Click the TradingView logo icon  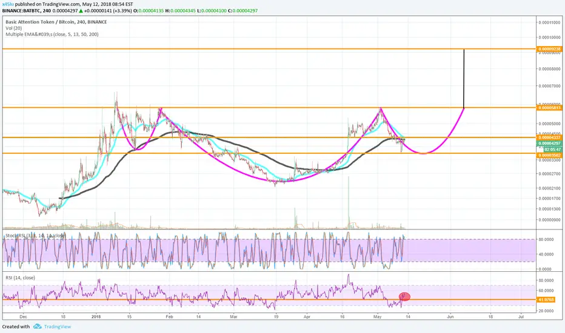tap(37, 326)
